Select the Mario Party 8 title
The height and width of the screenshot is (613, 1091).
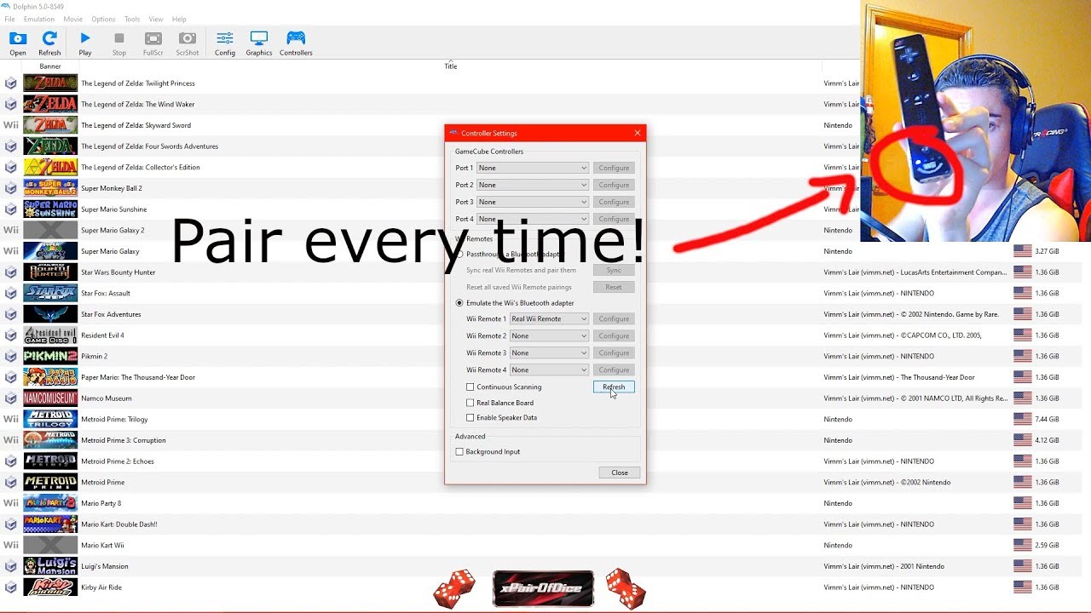point(101,503)
